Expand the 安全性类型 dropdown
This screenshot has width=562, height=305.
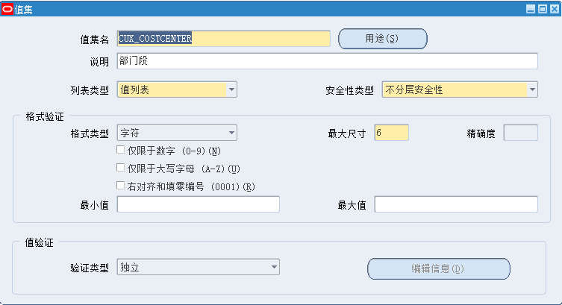[x=532, y=90]
